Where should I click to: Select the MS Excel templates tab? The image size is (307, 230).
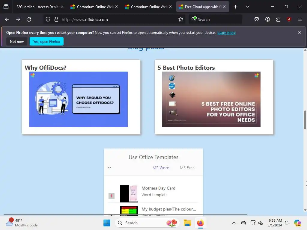(x=188, y=168)
